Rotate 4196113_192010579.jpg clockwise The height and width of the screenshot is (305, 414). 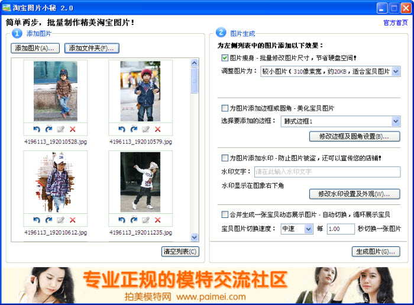click(134, 129)
